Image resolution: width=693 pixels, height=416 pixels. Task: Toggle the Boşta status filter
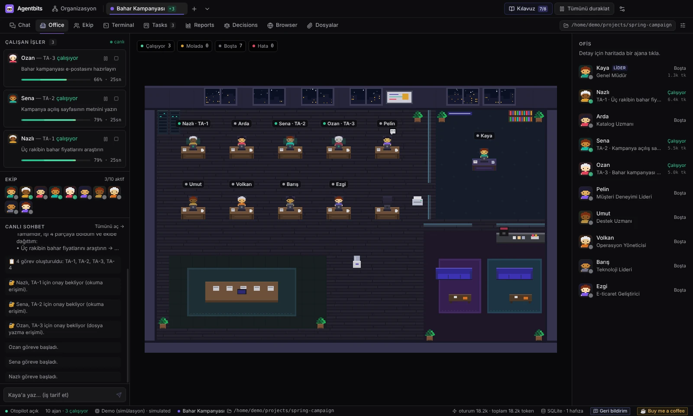click(230, 46)
